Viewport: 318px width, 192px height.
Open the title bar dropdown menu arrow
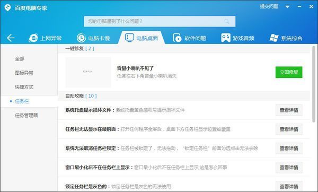tap(287, 6)
